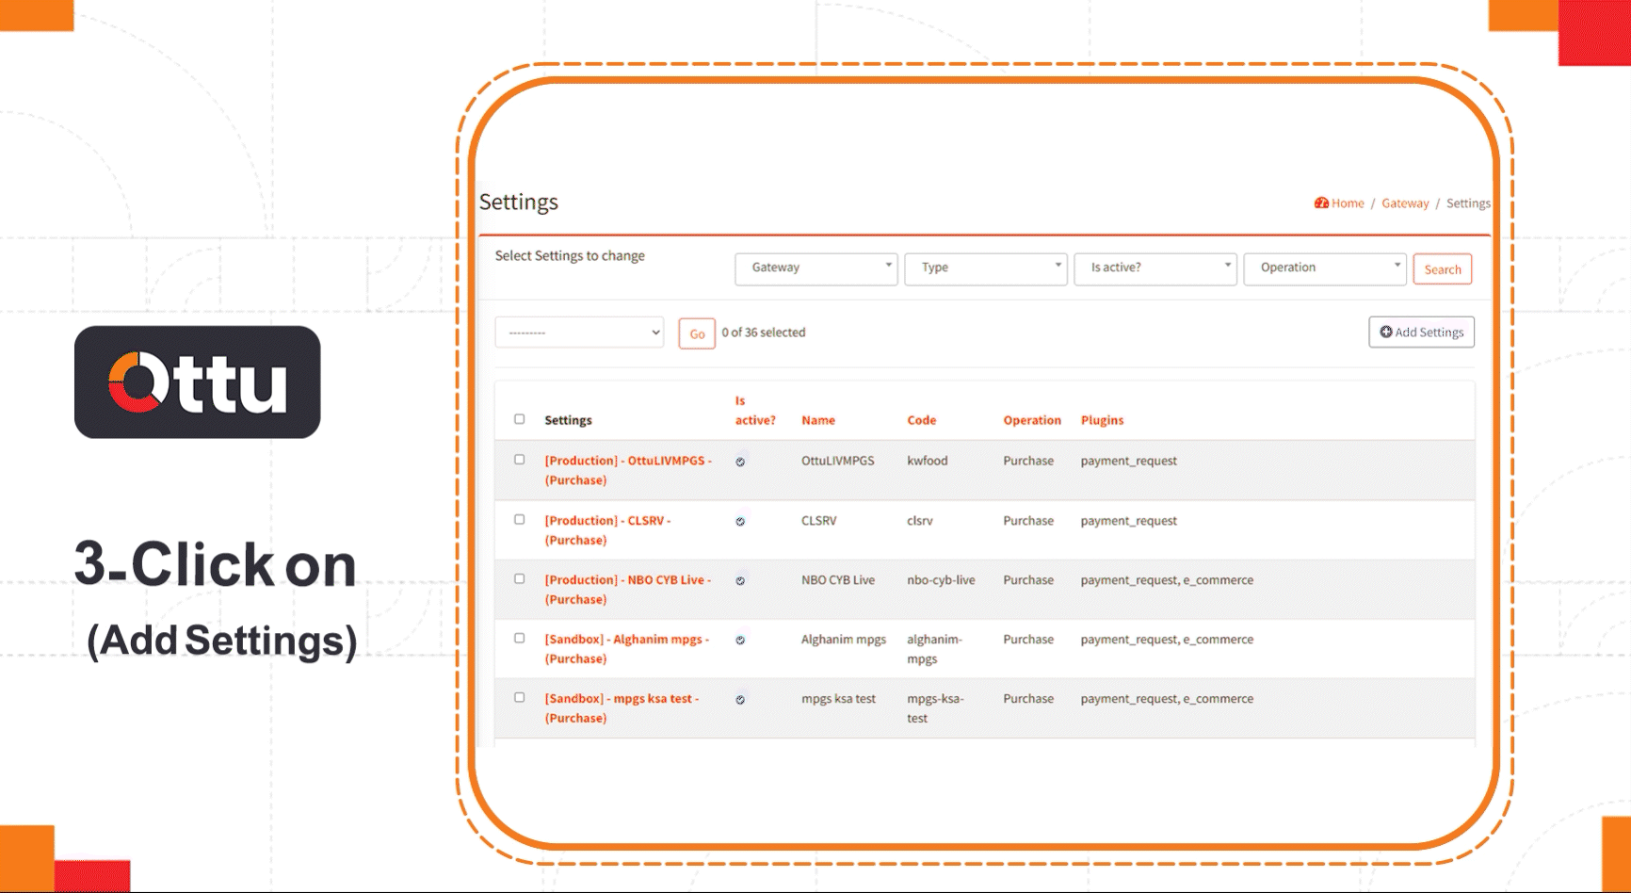This screenshot has height=893, width=1631.
Task: Open [Production] - NBO CYB Live link
Action: (627, 589)
